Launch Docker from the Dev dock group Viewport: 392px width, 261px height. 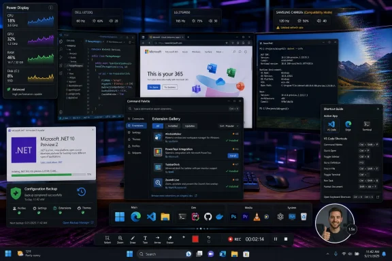(220, 217)
